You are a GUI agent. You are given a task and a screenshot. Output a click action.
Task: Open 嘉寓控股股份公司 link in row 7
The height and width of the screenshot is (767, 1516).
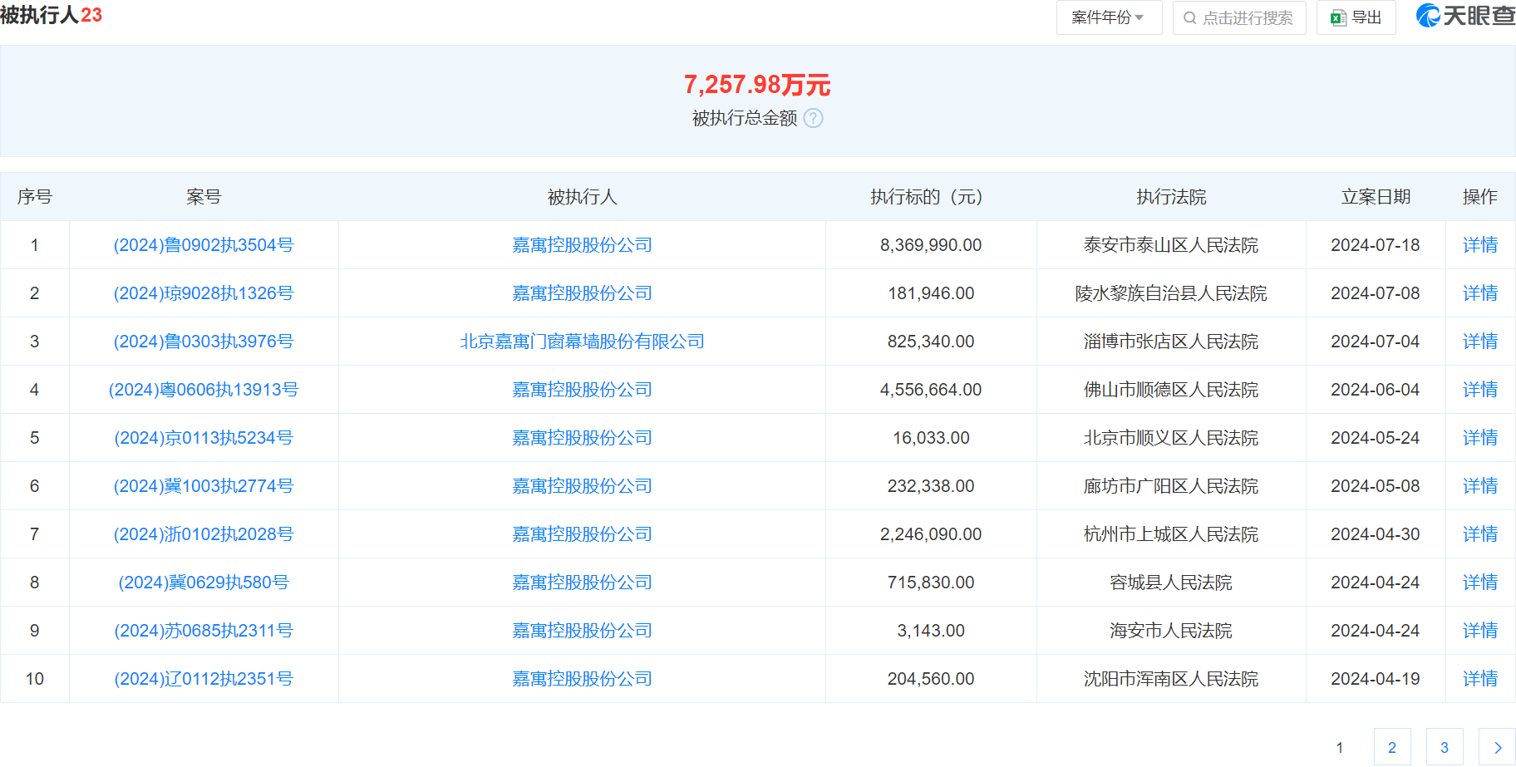582,534
